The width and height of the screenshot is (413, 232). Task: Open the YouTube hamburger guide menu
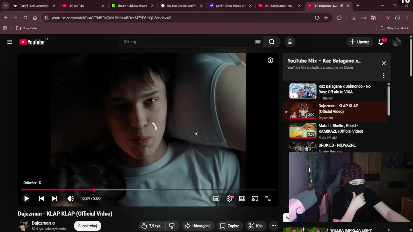(10, 42)
